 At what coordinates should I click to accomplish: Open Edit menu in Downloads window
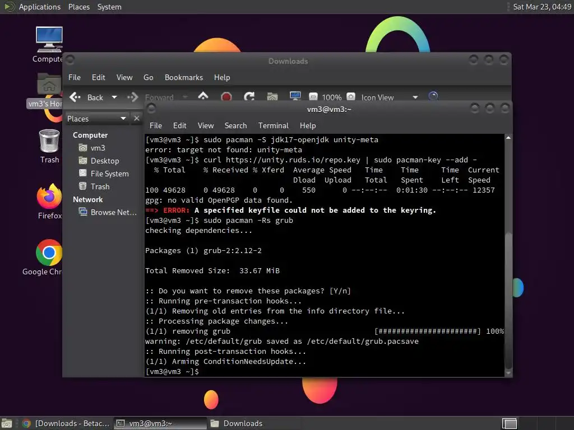(x=99, y=77)
